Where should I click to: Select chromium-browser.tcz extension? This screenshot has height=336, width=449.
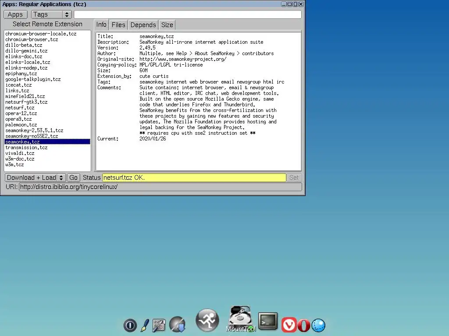tap(47, 39)
